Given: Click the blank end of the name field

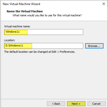Looking at the screenshot, I should click(x=55, y=32).
